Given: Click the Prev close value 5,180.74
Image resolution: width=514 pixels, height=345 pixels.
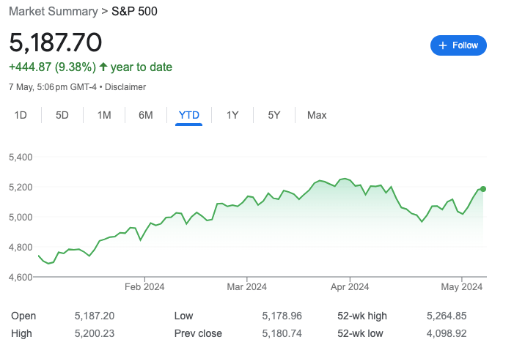Looking at the screenshot, I should 282,333.
